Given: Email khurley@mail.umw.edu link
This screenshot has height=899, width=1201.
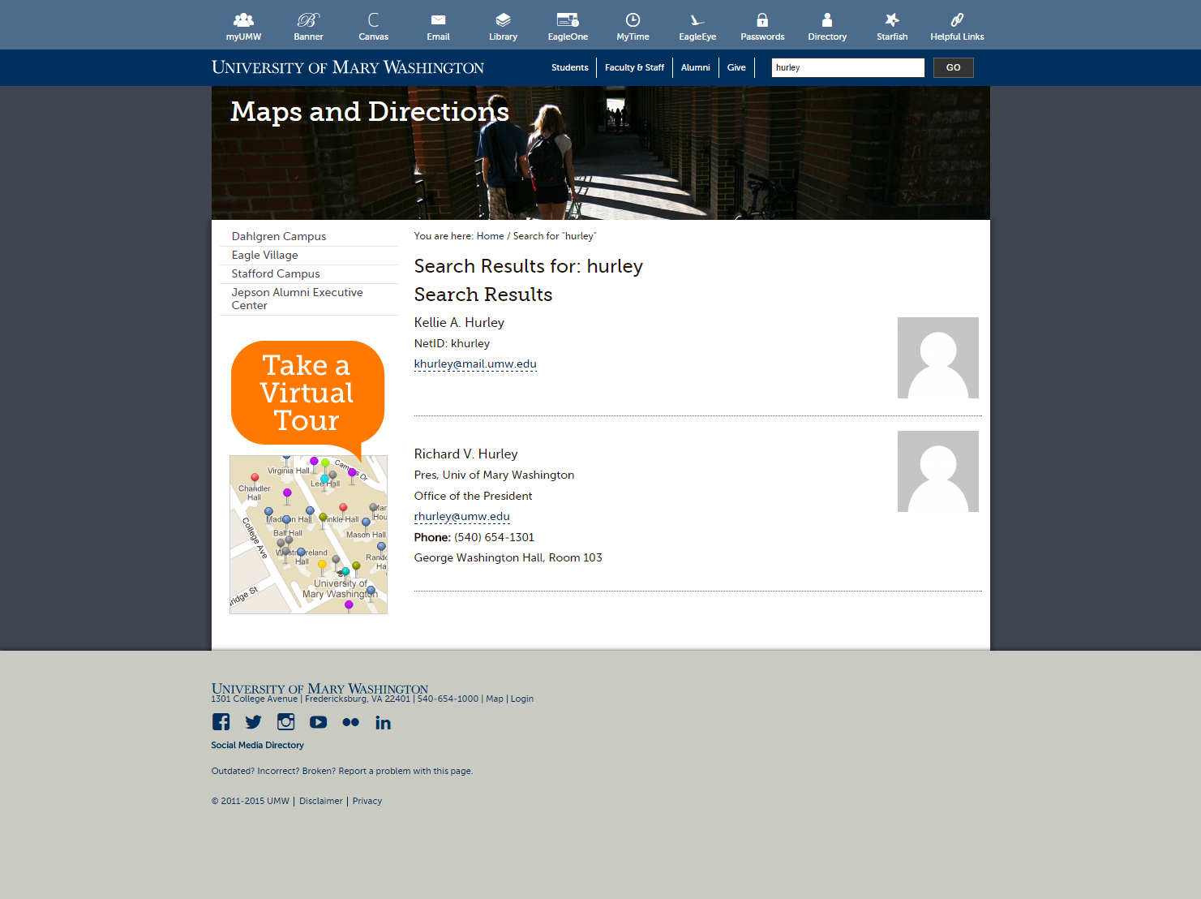Looking at the screenshot, I should 475,363.
